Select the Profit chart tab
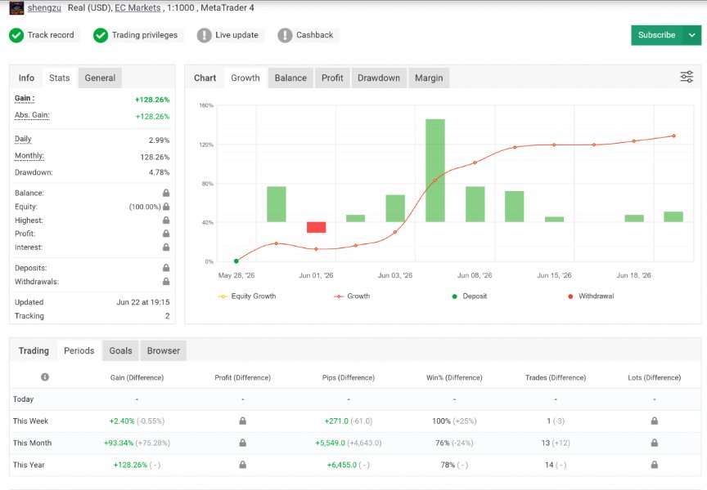 click(x=332, y=78)
